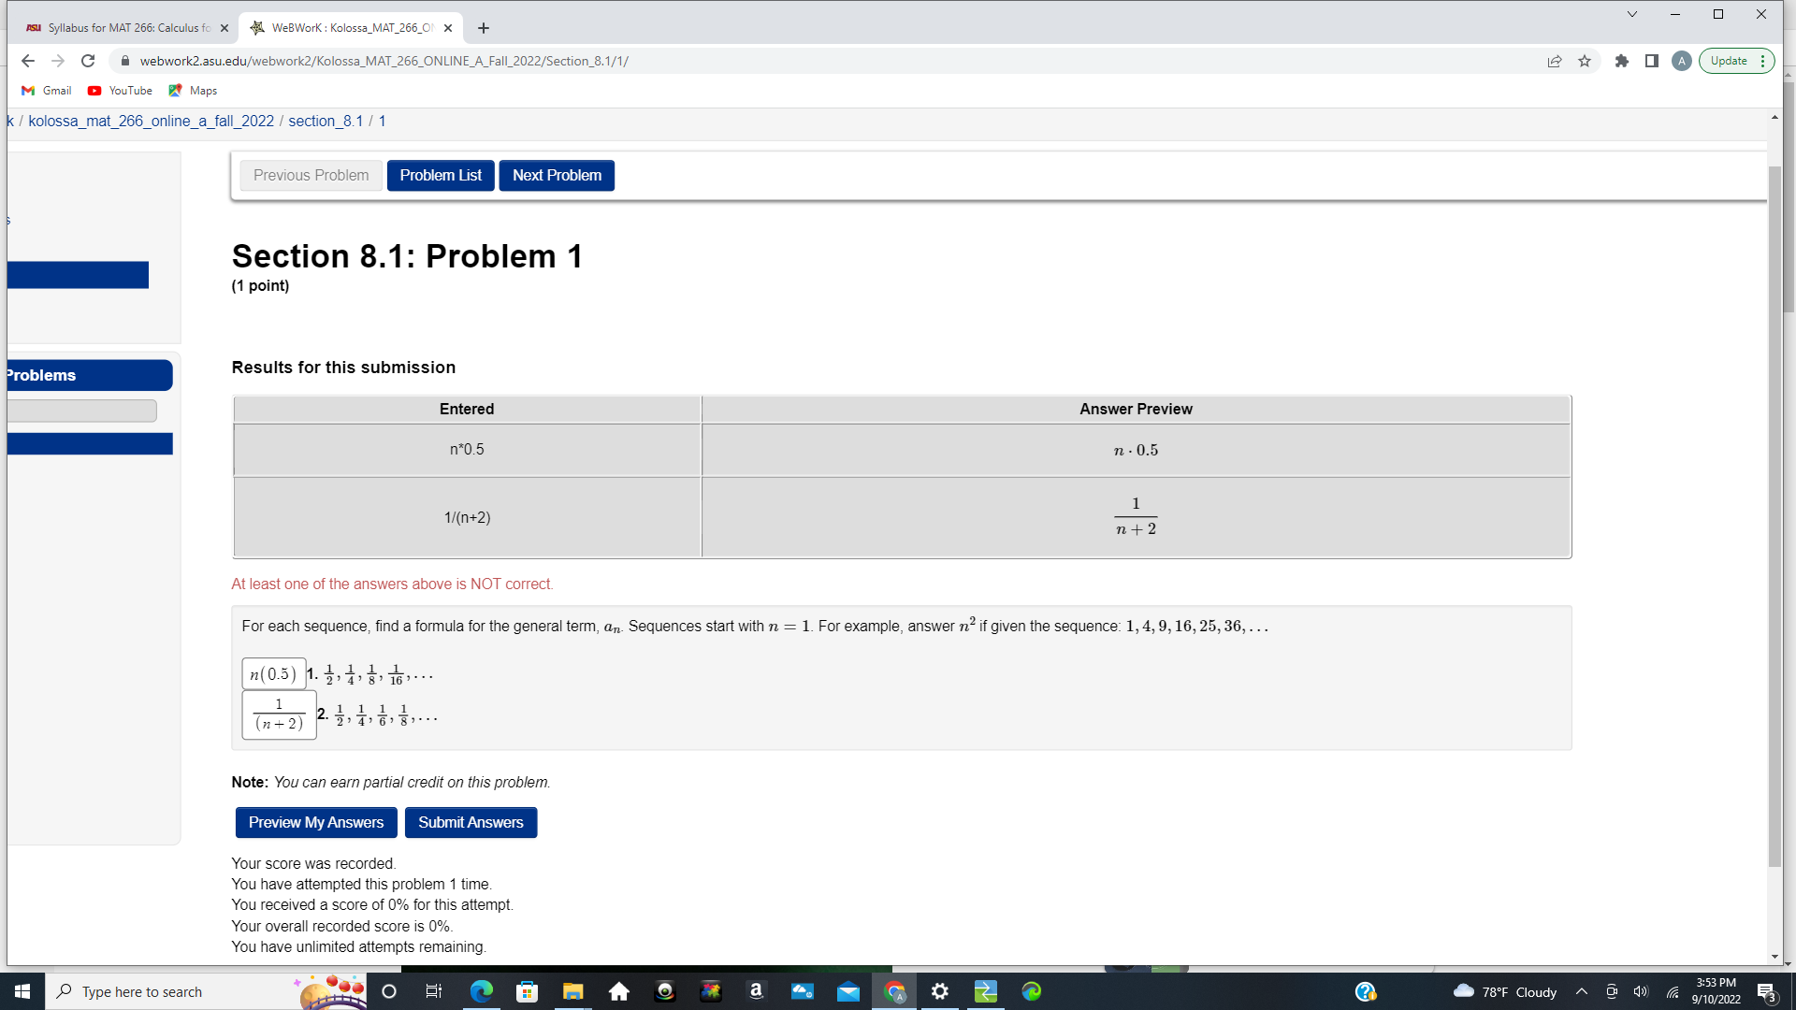
Task: Click inside the first answer box showing n(0.5)
Action: (273, 673)
